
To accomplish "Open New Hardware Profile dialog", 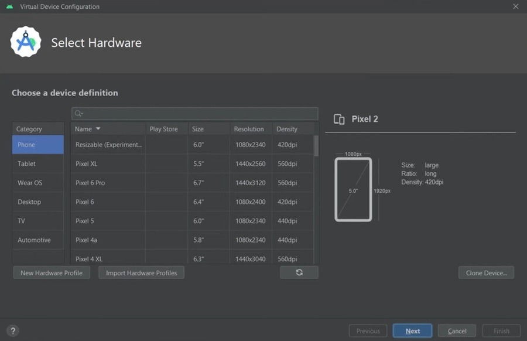I will pos(52,273).
